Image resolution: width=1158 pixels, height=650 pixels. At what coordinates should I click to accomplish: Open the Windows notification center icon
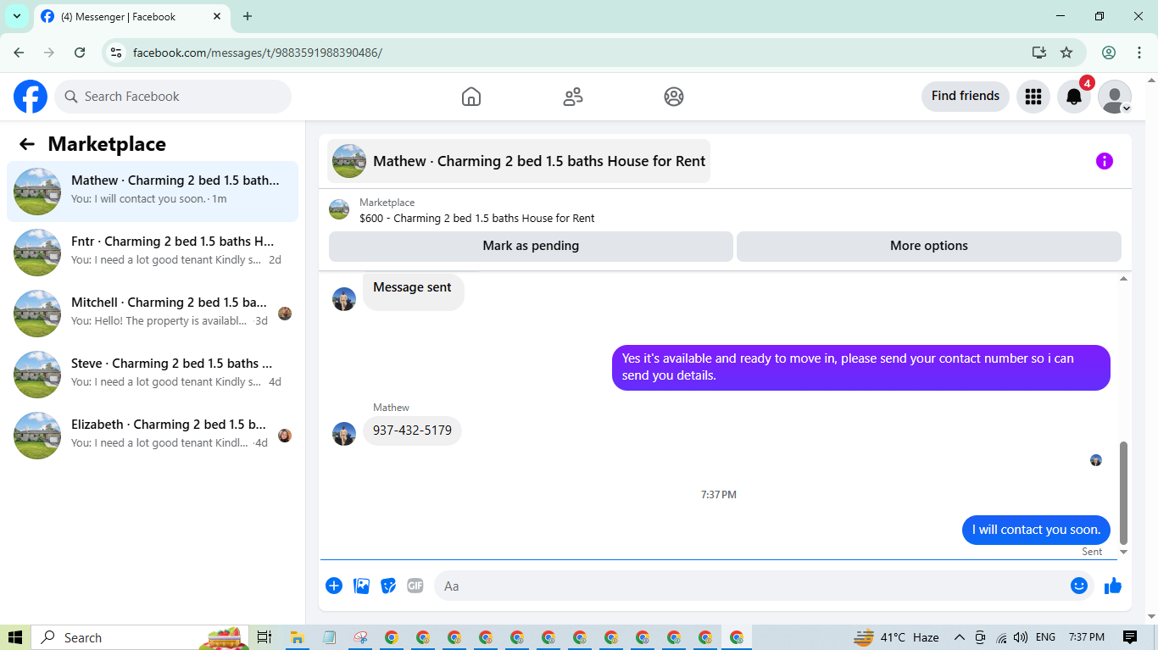(1130, 637)
